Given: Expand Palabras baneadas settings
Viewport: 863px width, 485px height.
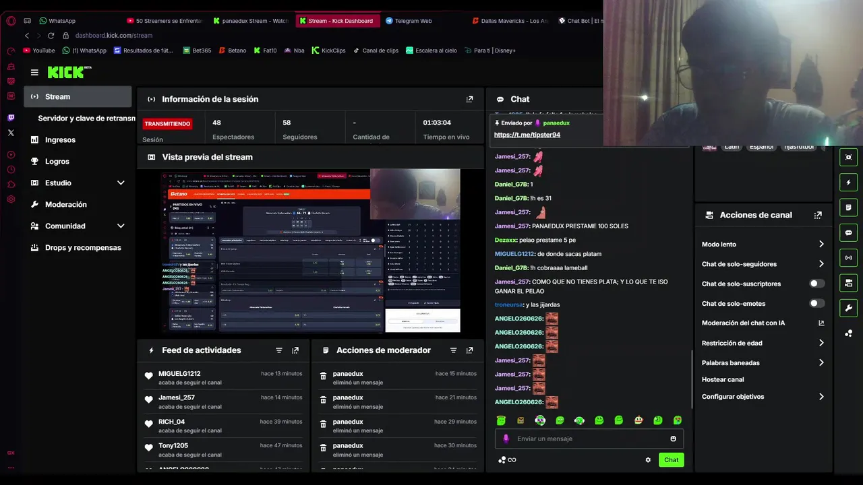Looking at the screenshot, I should pyautogui.click(x=763, y=362).
